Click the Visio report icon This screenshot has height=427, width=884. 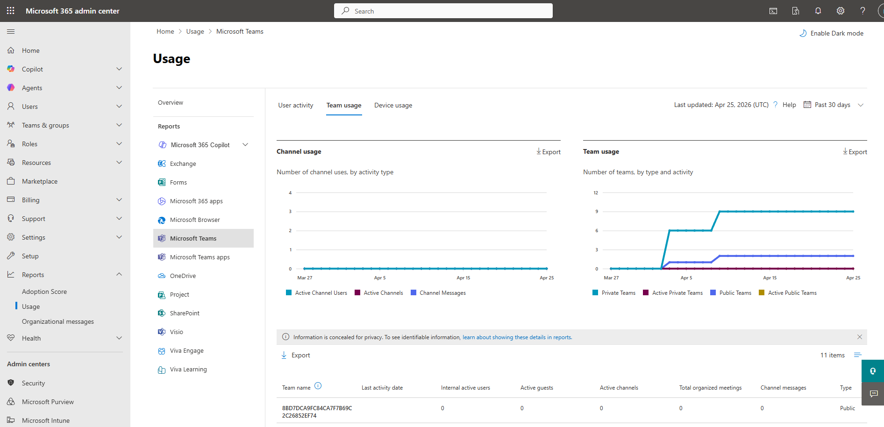162,332
